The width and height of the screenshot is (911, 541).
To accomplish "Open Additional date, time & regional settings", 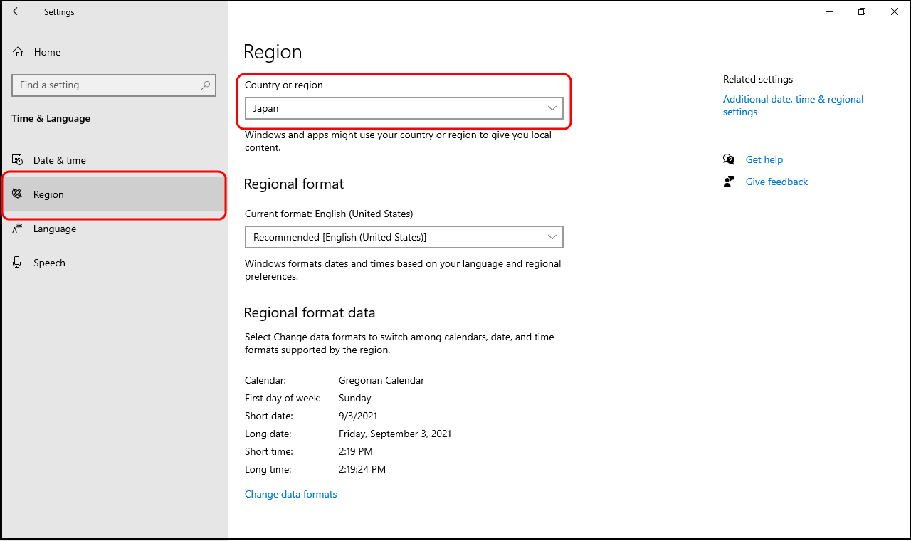I will [793, 105].
